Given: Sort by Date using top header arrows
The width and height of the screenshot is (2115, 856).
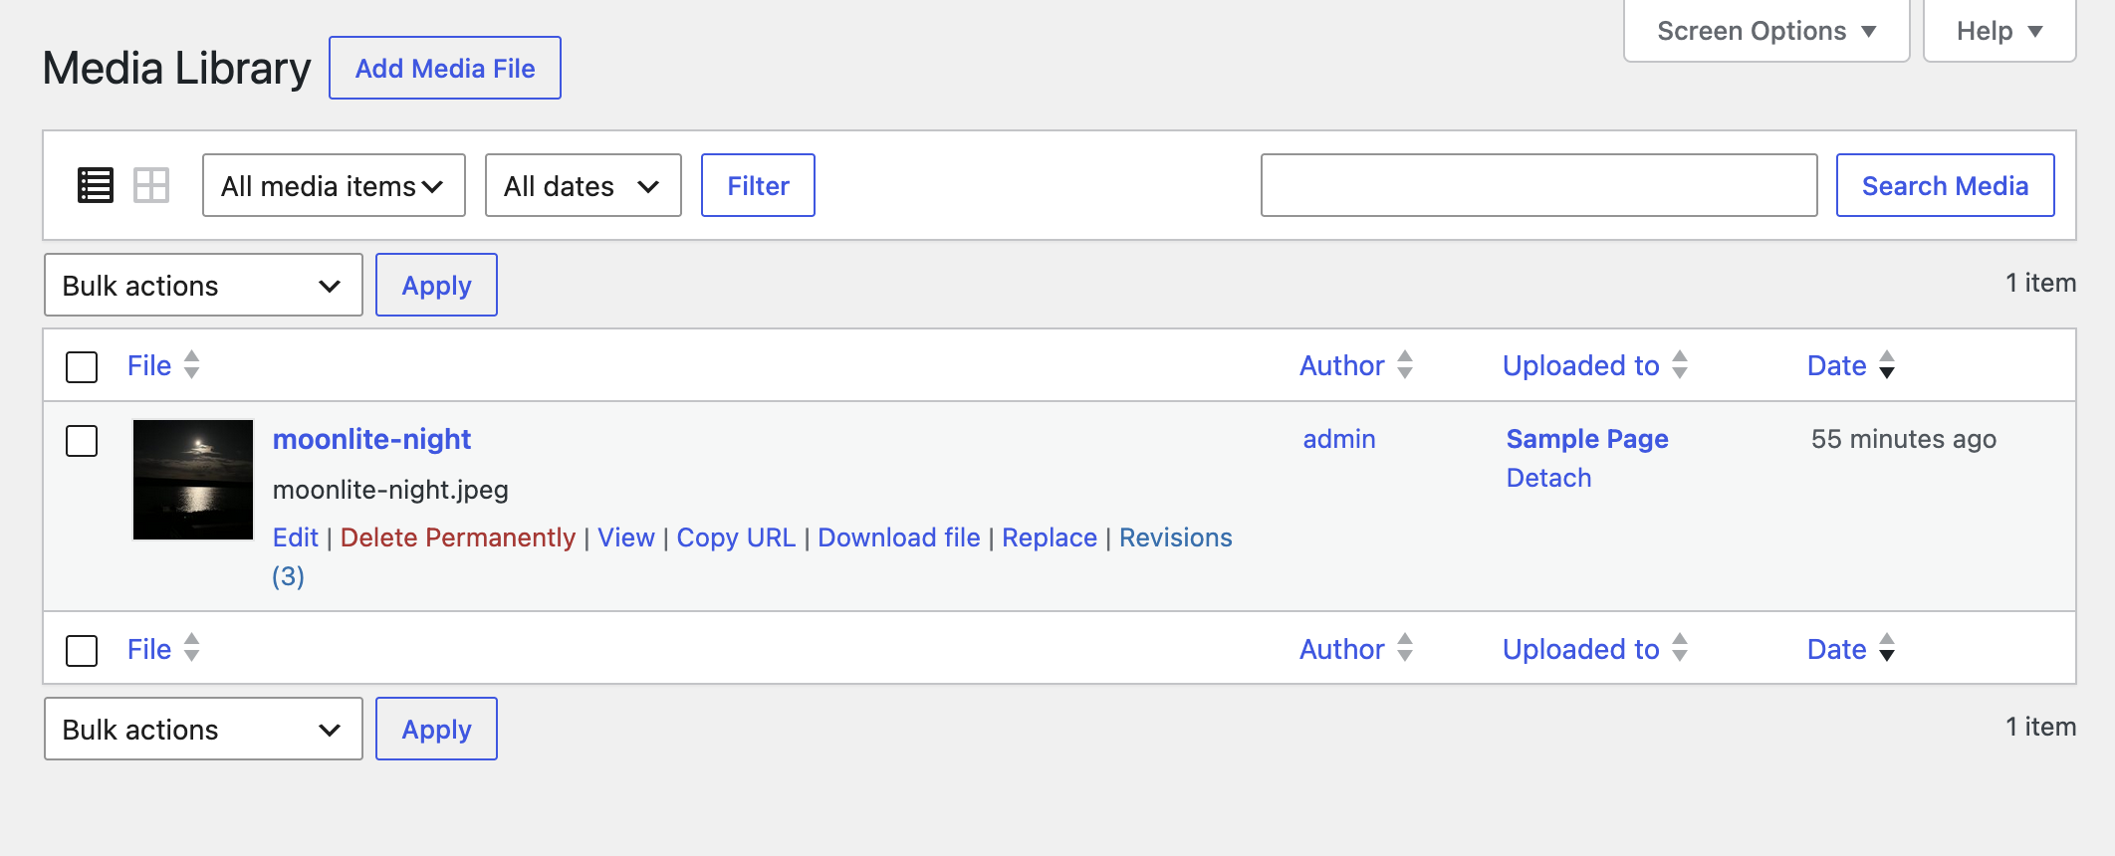Looking at the screenshot, I should [1887, 365].
